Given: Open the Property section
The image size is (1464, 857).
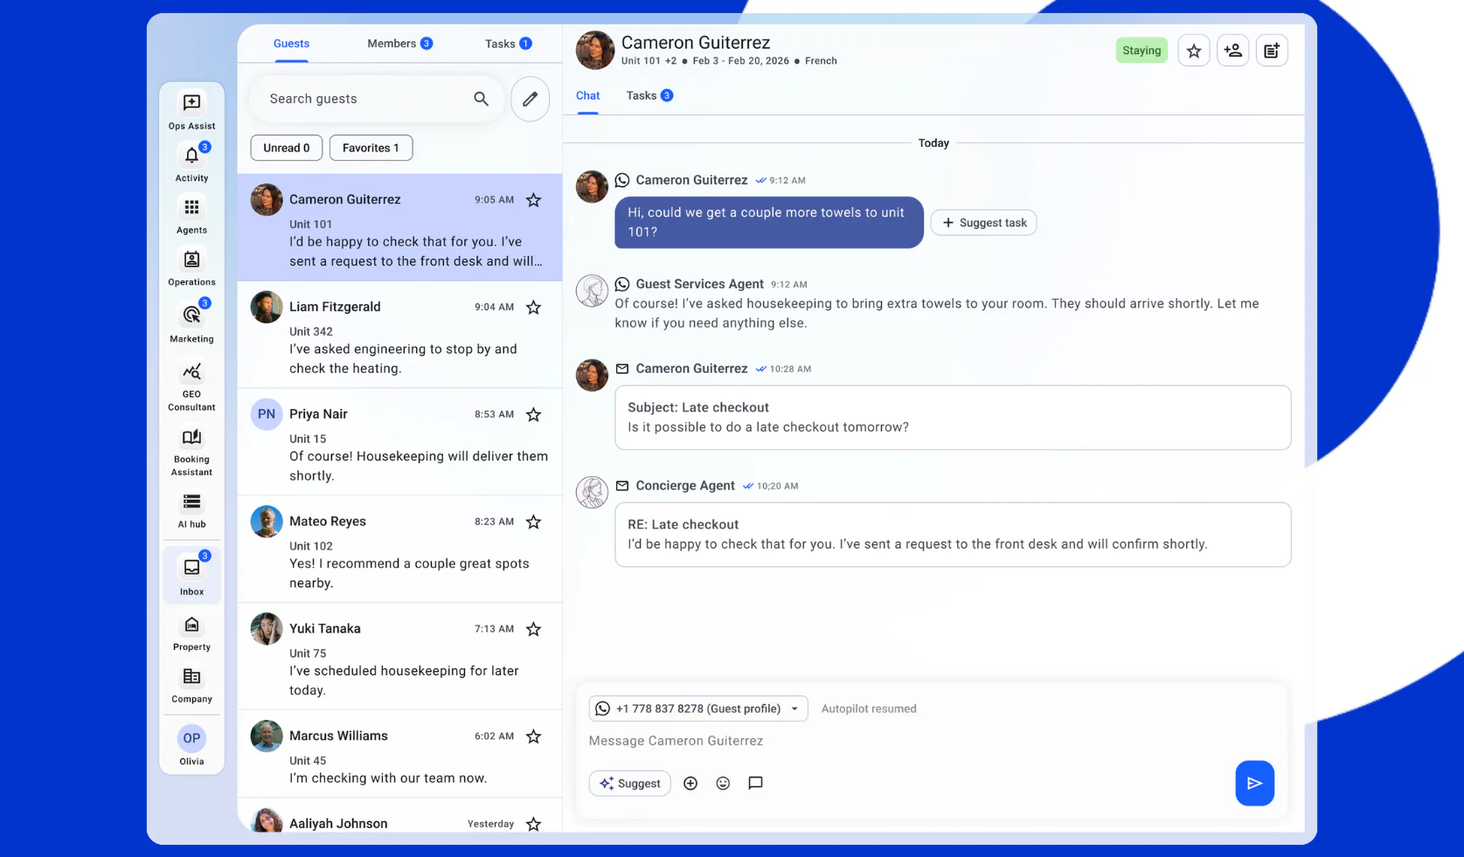Looking at the screenshot, I should coord(191,633).
